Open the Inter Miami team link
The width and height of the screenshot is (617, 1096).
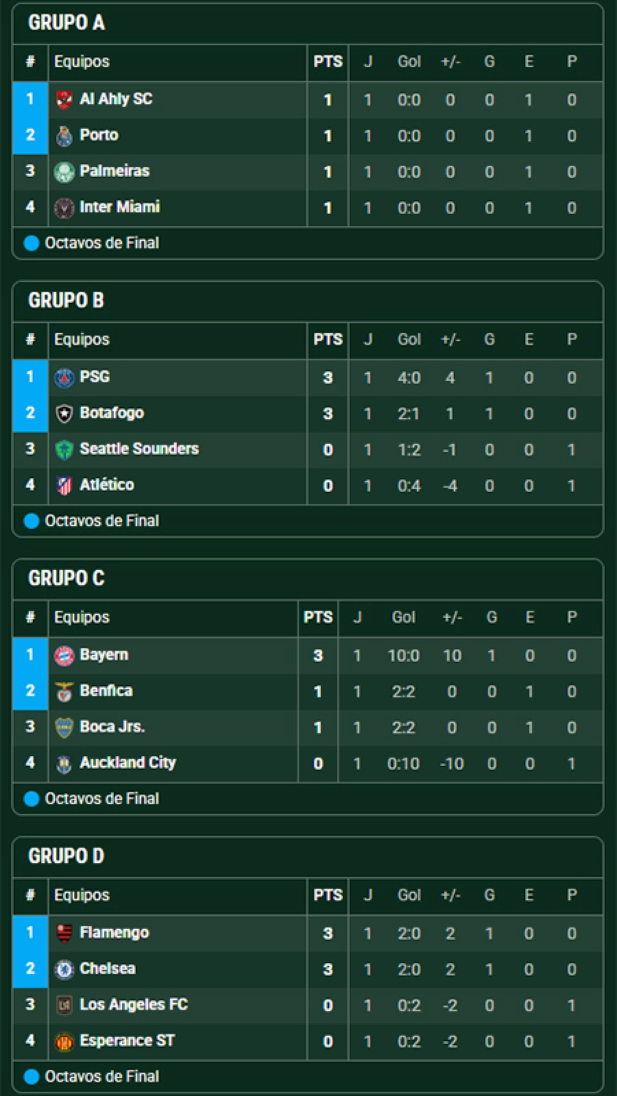119,207
